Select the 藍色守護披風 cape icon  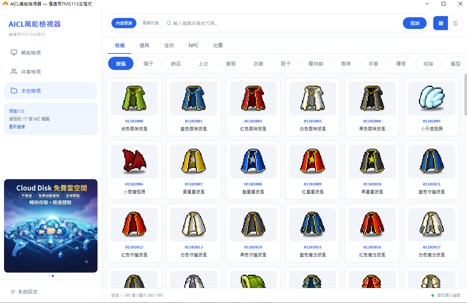tap(431, 161)
